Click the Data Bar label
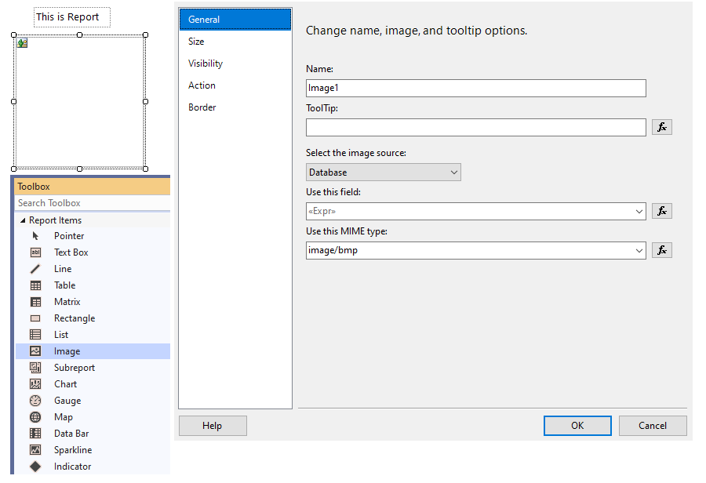 (71, 434)
